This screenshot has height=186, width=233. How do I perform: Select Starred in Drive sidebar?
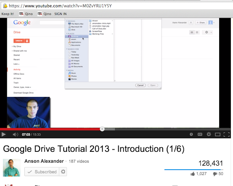coord(17,55)
